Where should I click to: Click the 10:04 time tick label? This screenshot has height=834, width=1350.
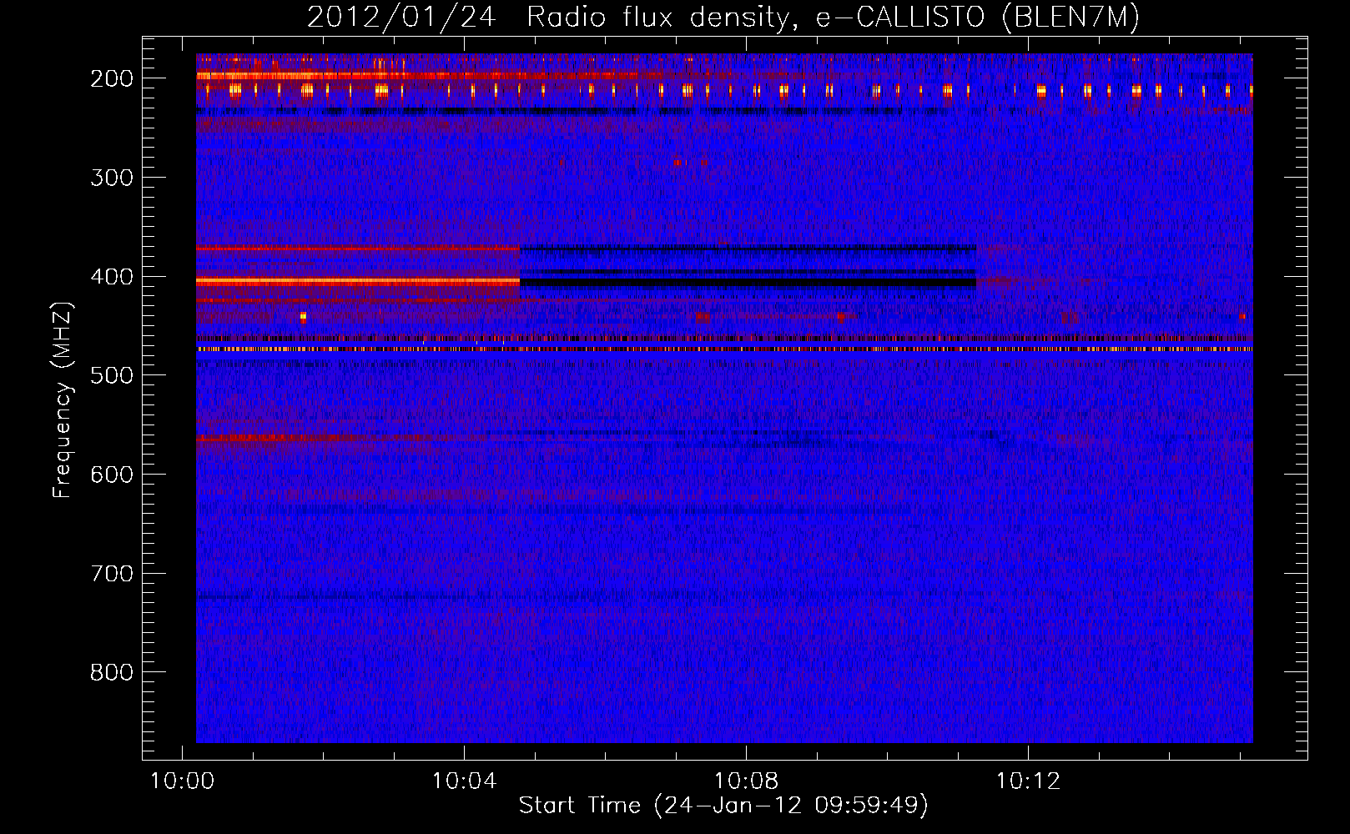point(464,781)
